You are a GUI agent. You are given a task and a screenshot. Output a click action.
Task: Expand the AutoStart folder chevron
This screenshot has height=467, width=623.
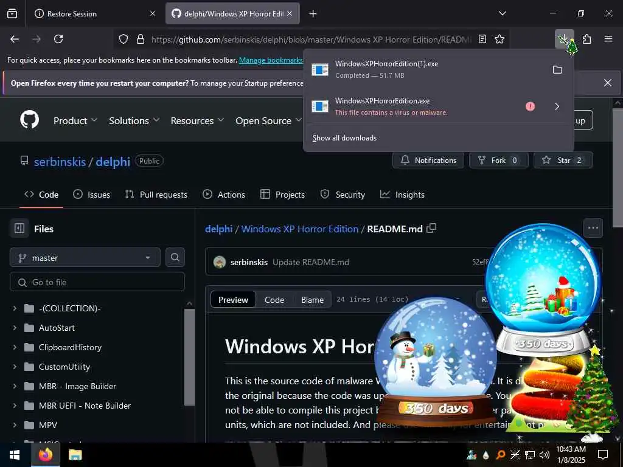(15, 328)
